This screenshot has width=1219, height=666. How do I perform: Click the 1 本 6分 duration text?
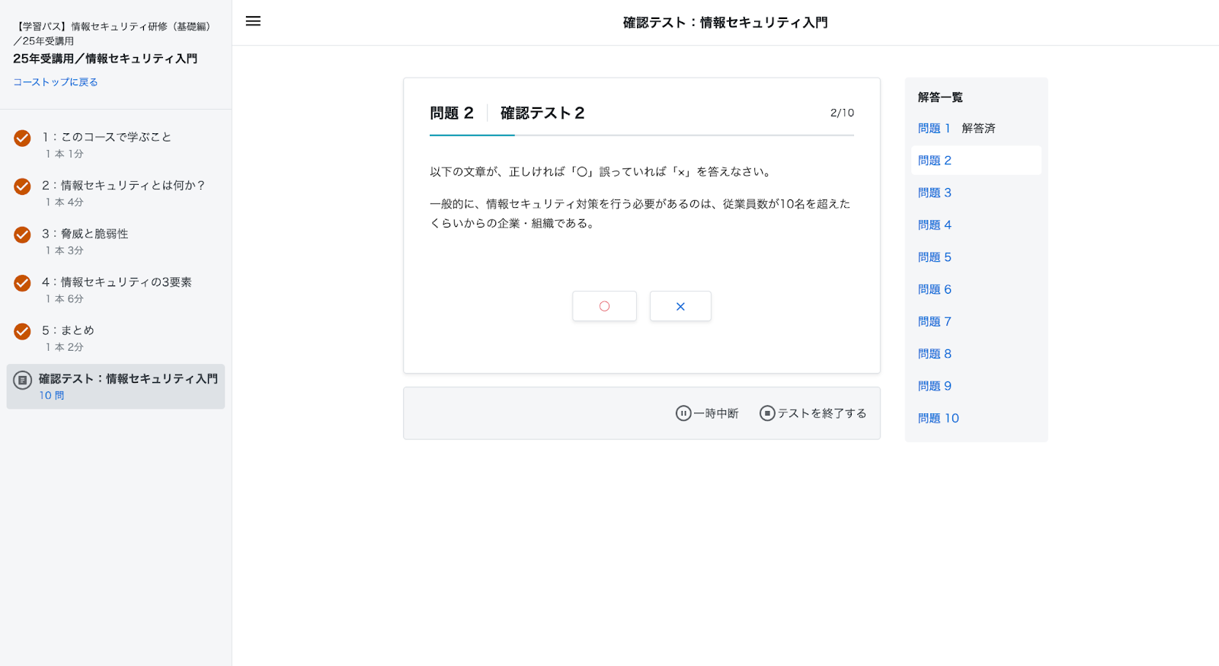tap(64, 299)
